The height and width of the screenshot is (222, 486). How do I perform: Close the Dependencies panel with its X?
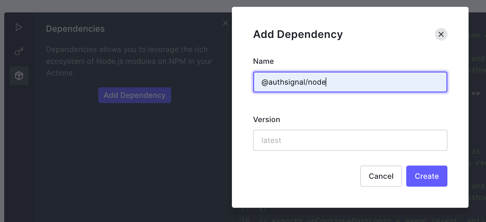pyautogui.click(x=225, y=23)
